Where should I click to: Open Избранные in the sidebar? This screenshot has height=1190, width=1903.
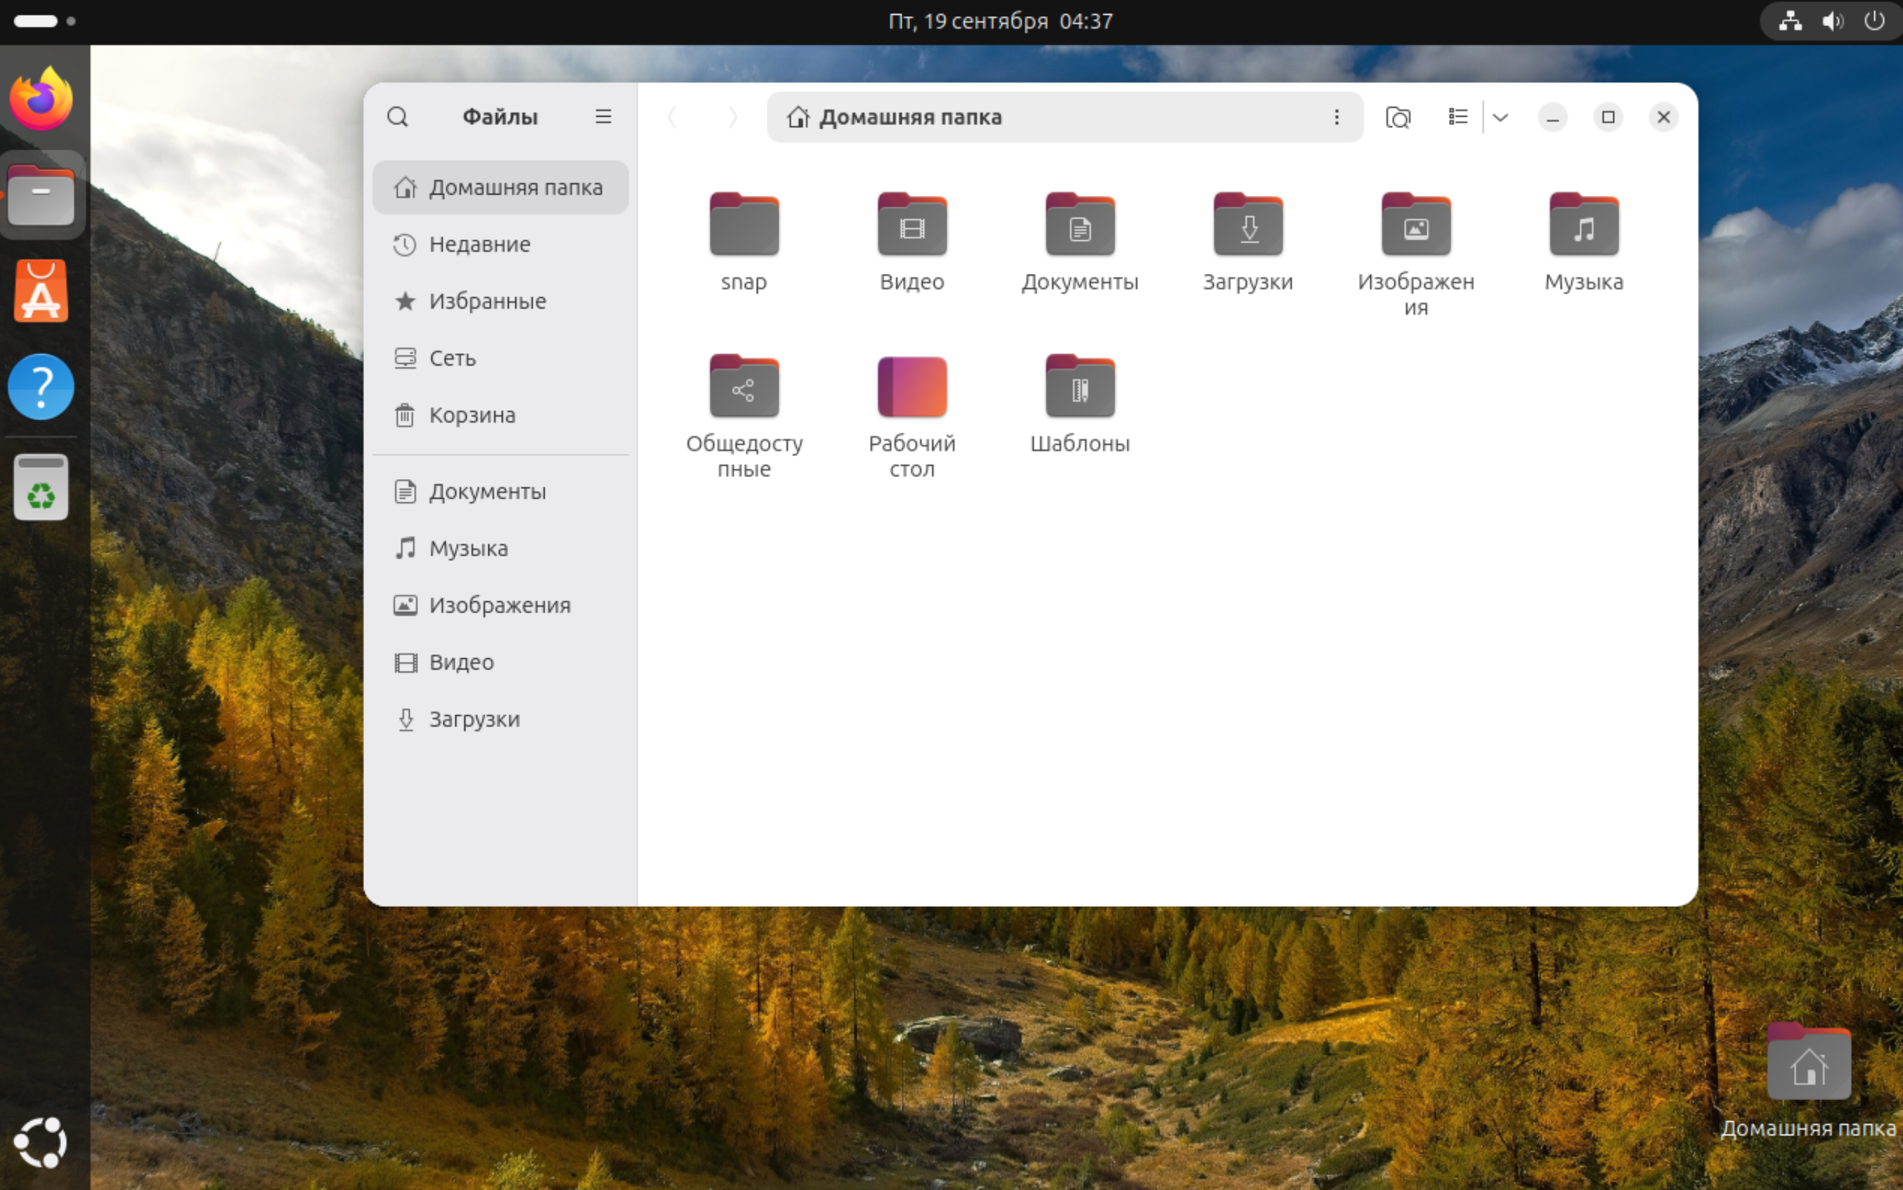501,301
